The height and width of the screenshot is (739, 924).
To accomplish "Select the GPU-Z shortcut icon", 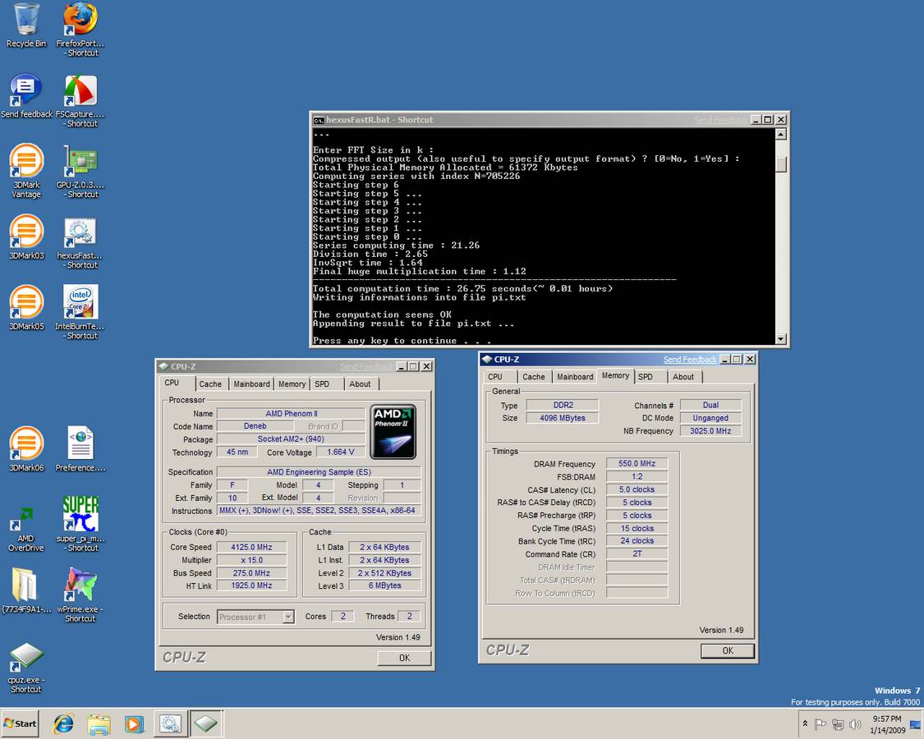I will click(80, 172).
